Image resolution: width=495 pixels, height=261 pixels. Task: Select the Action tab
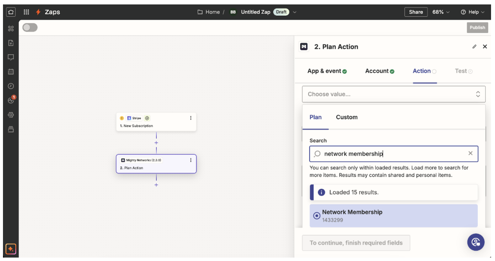click(x=424, y=71)
